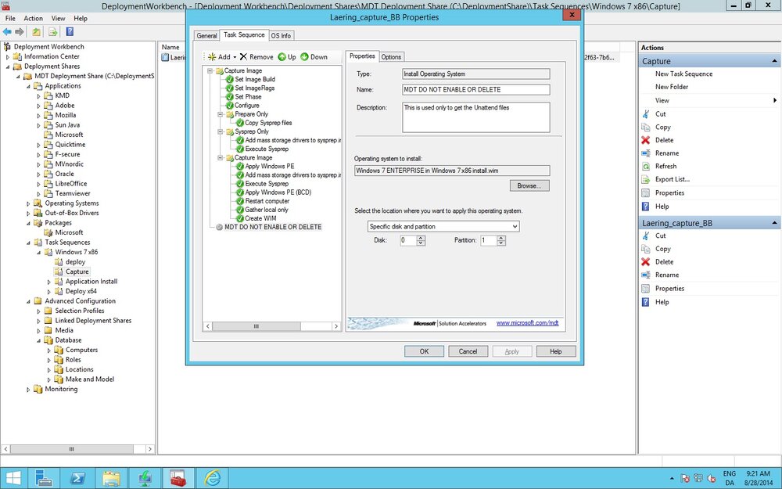782x489 pixels.
Task: Click the Back arrow in Workbench toolbar
Action: coord(7,32)
